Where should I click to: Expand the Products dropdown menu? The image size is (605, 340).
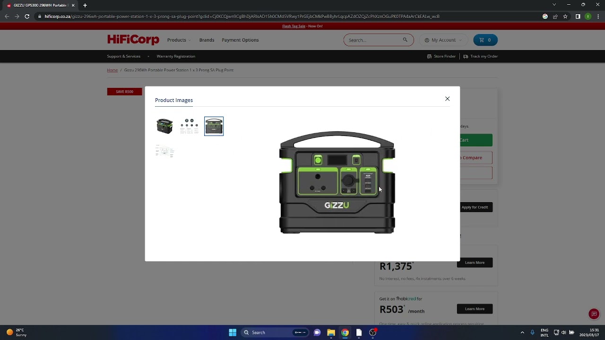[x=179, y=40]
